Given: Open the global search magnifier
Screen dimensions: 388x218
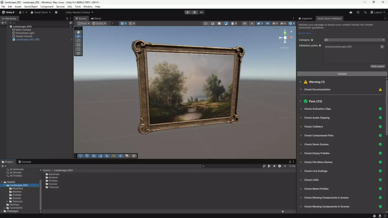Looking at the screenshot, I should pyautogui.click(x=365, y=12).
